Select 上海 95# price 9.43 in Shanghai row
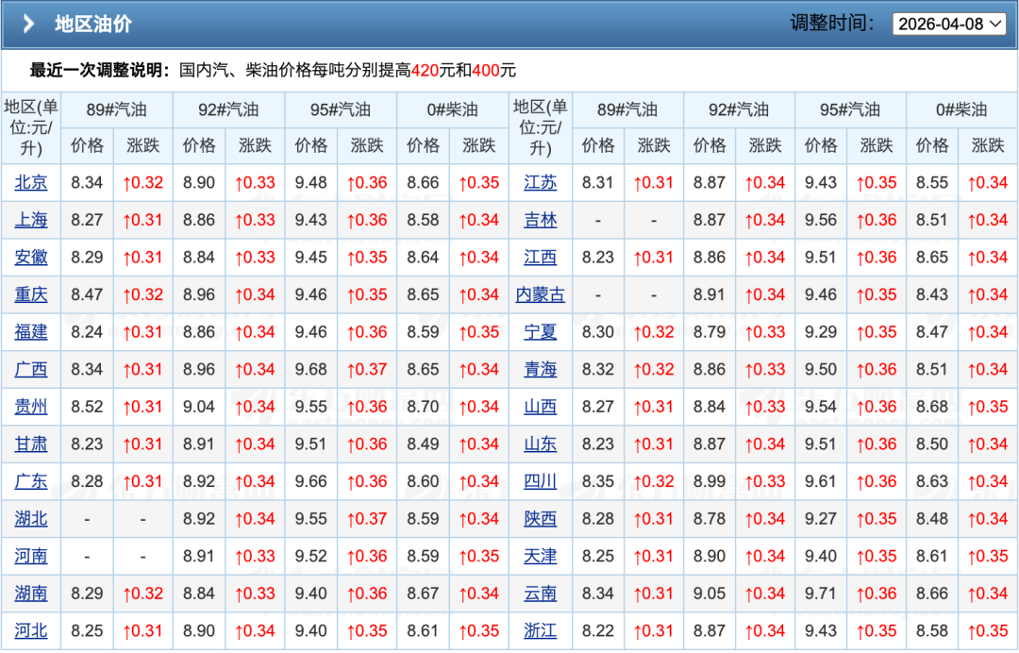The height and width of the screenshot is (653, 1019). (310, 220)
